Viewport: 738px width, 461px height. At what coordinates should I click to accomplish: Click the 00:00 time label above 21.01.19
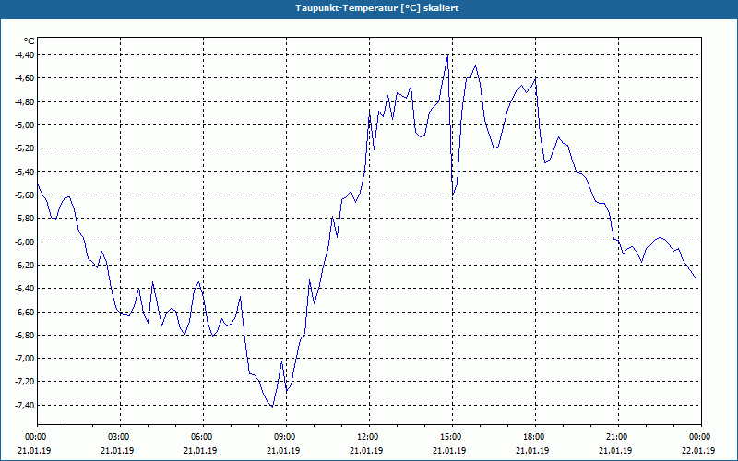(37, 437)
